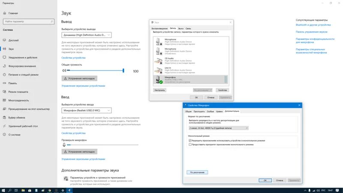Image resolution: width=343 pixels, height=193 pixels.
Task: Click OK in Звук dialog
Action: [196, 97]
